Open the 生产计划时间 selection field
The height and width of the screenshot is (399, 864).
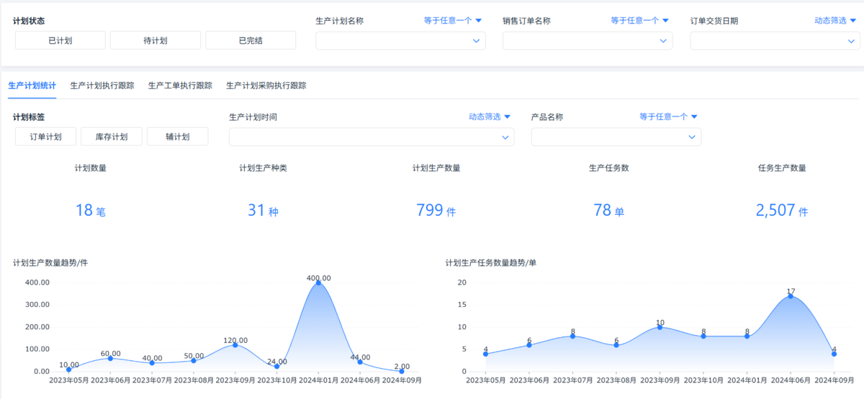pos(372,137)
